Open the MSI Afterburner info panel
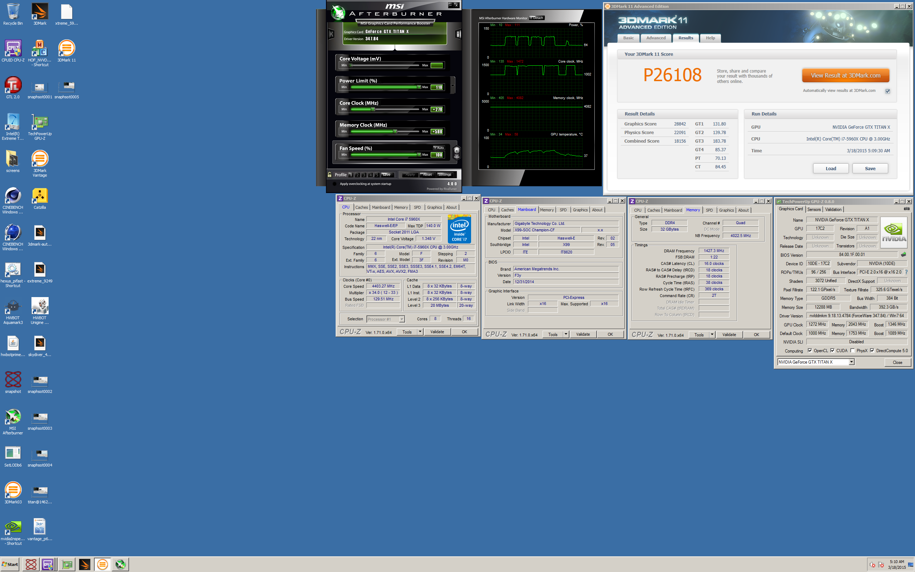The width and height of the screenshot is (915, 572). point(458,34)
